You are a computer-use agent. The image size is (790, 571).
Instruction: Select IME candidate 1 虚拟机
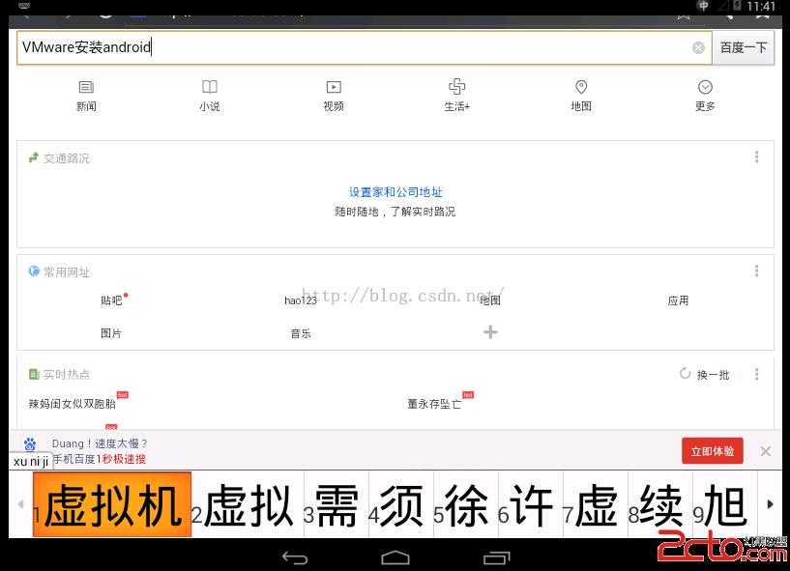coord(112,505)
